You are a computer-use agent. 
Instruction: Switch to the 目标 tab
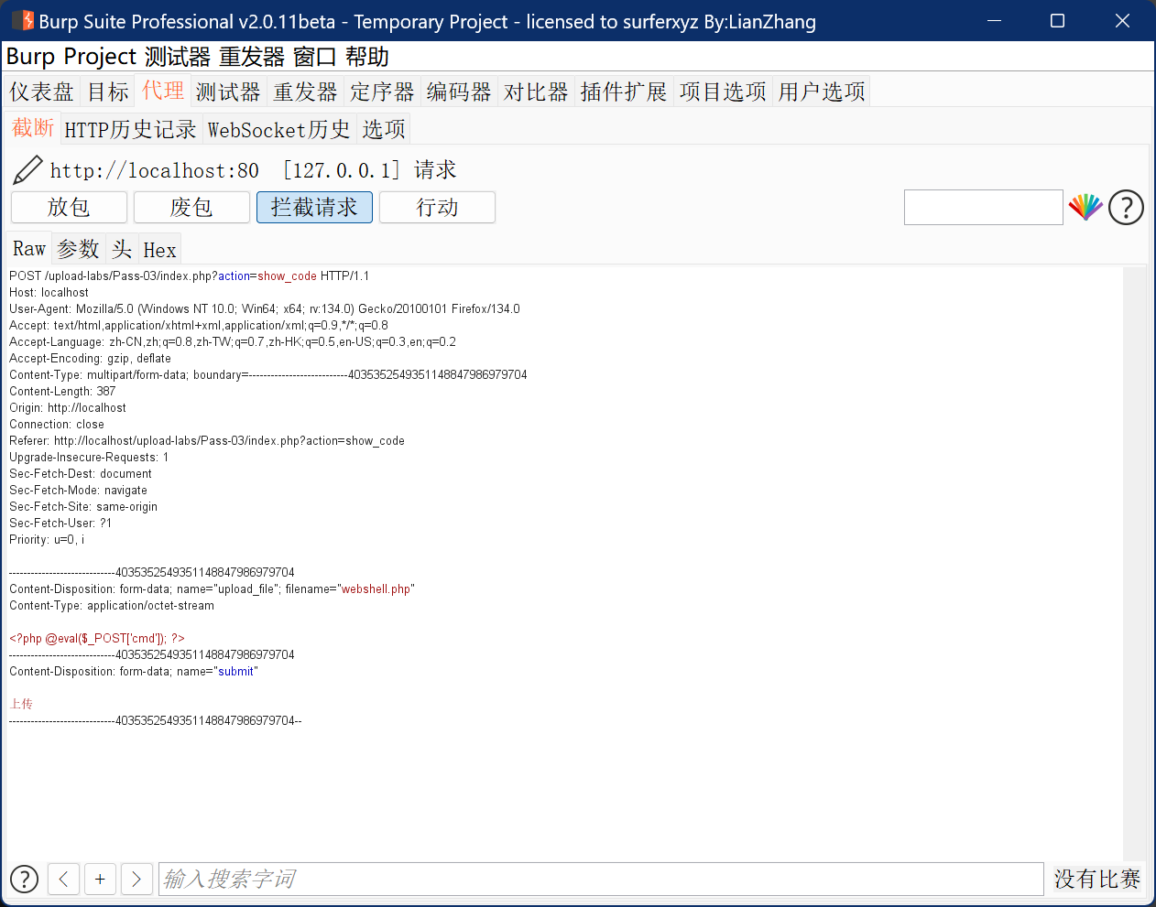point(108,92)
